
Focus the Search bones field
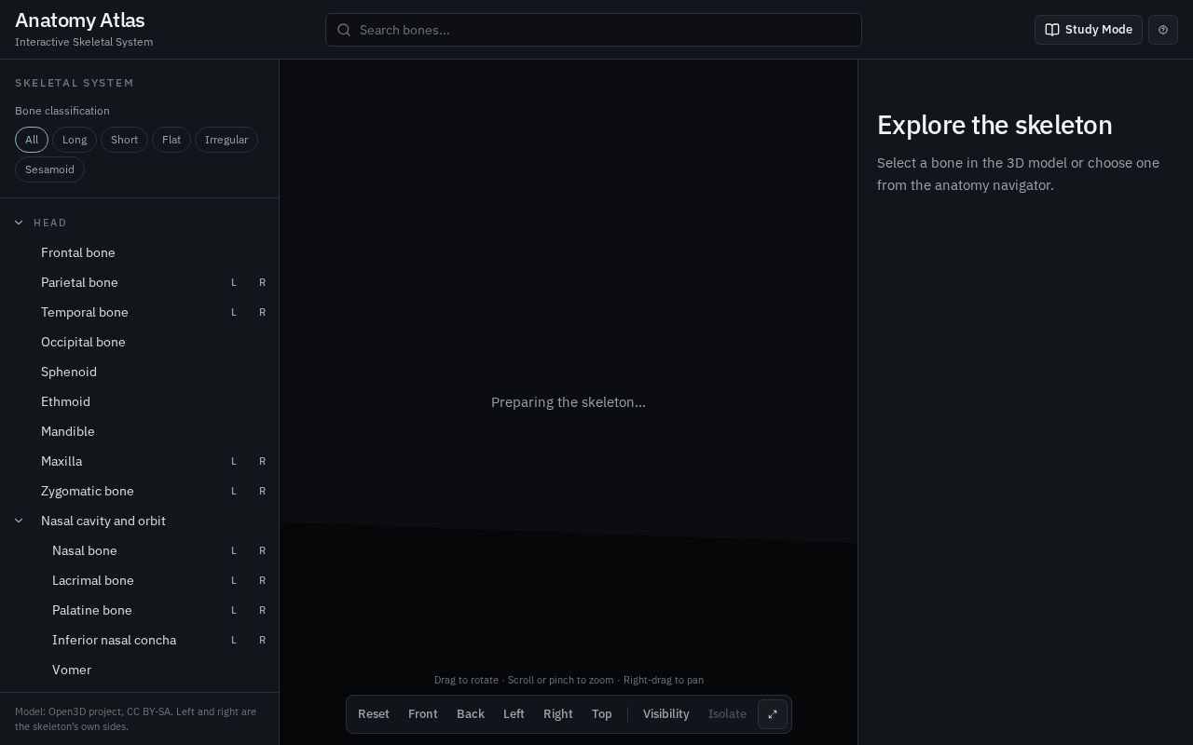593,30
